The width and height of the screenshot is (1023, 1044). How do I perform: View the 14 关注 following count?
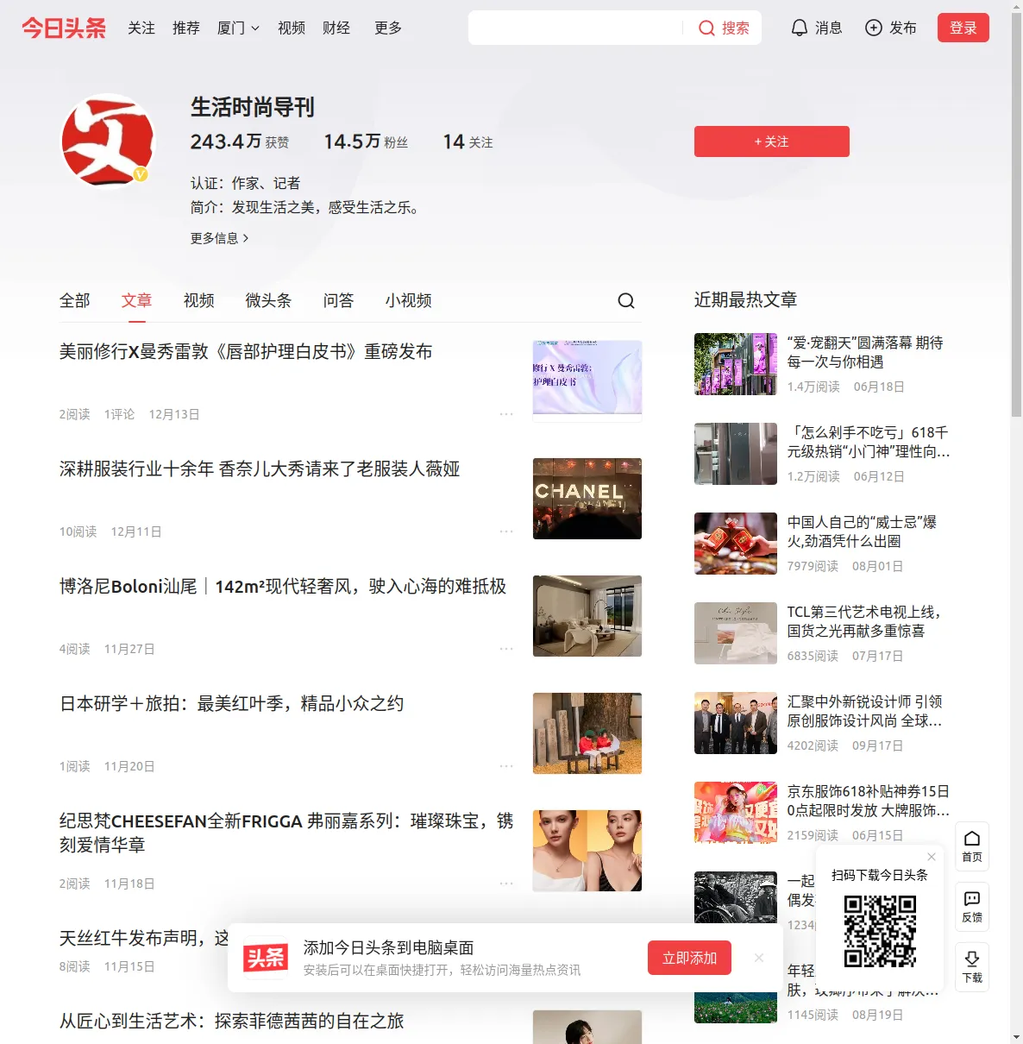click(x=468, y=142)
